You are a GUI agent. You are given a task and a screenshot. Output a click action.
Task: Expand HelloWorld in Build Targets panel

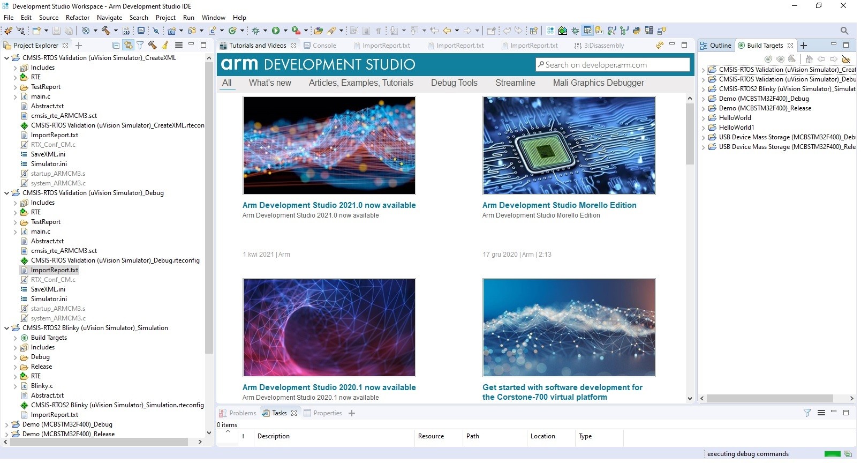click(704, 118)
